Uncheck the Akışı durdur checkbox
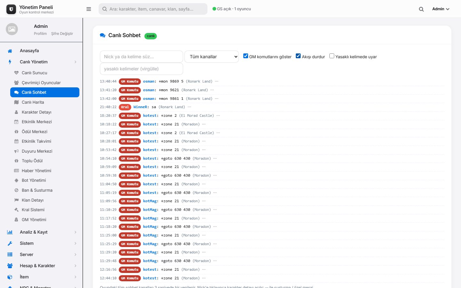 [298, 56]
